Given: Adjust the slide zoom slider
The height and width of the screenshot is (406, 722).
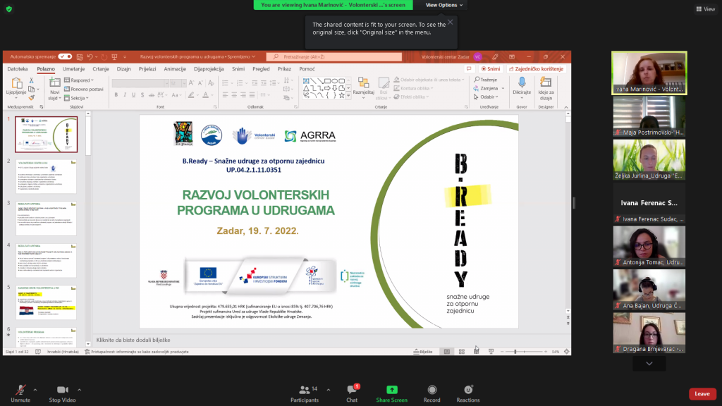Looking at the screenshot, I should point(515,351).
